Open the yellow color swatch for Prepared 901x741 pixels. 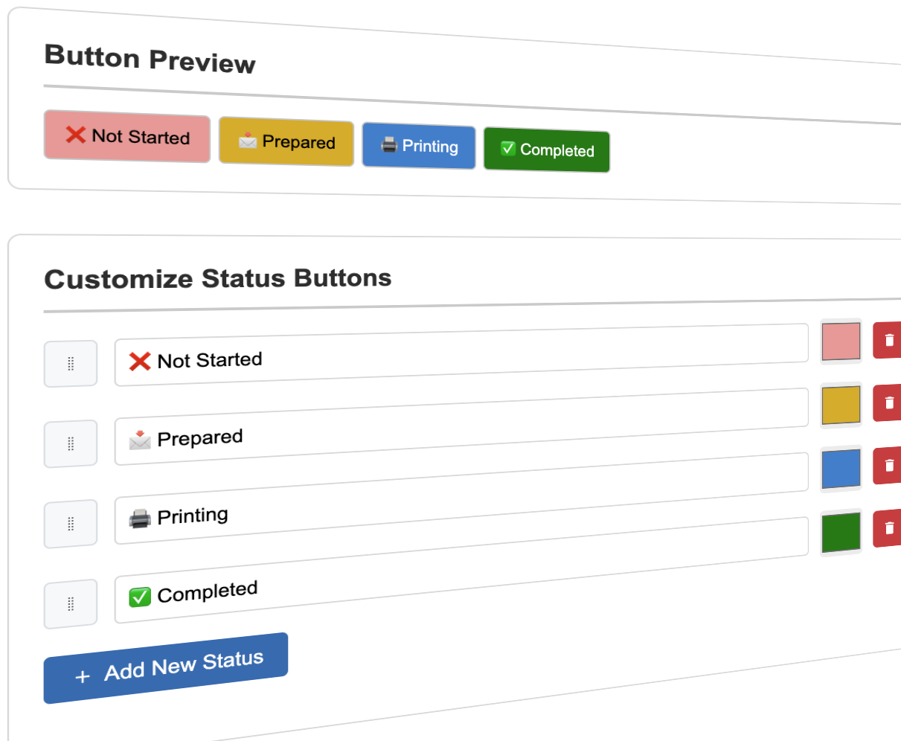841,405
